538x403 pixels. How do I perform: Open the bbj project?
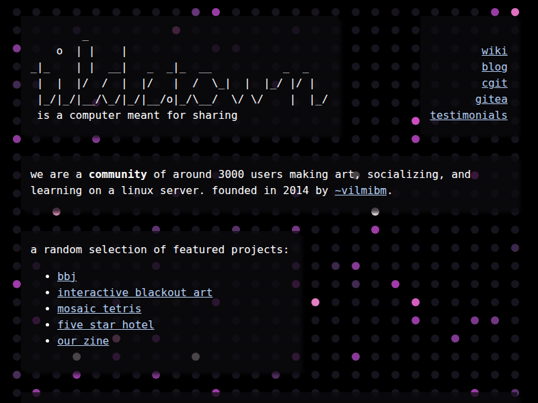coord(67,277)
